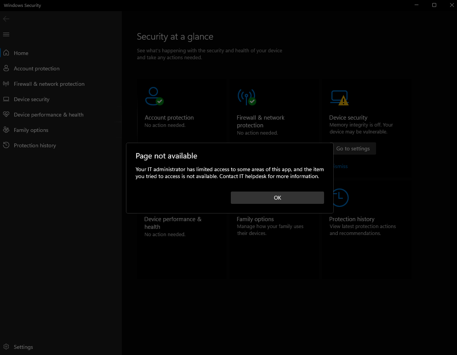Viewport: 457px width, 355px height.
Task: Select Device security sidebar label
Action: [x=32, y=99]
